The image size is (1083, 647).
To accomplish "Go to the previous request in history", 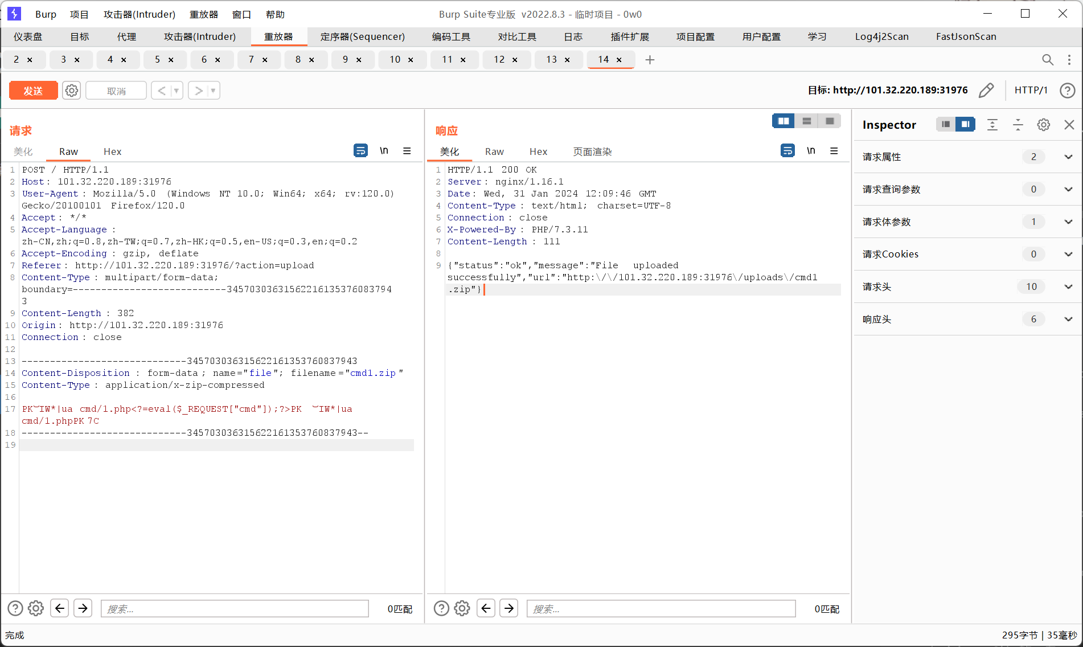I will tap(162, 91).
